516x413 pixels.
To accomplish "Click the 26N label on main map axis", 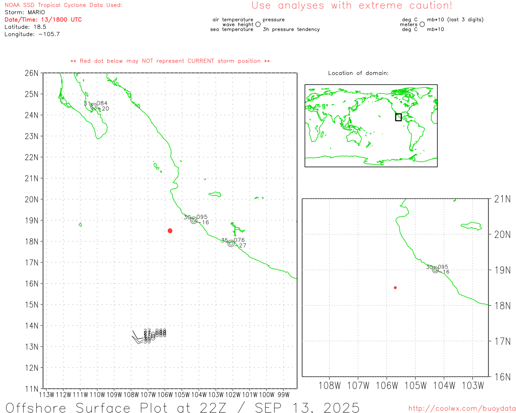I will click(31, 73).
